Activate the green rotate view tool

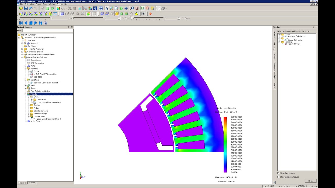point(121,8)
